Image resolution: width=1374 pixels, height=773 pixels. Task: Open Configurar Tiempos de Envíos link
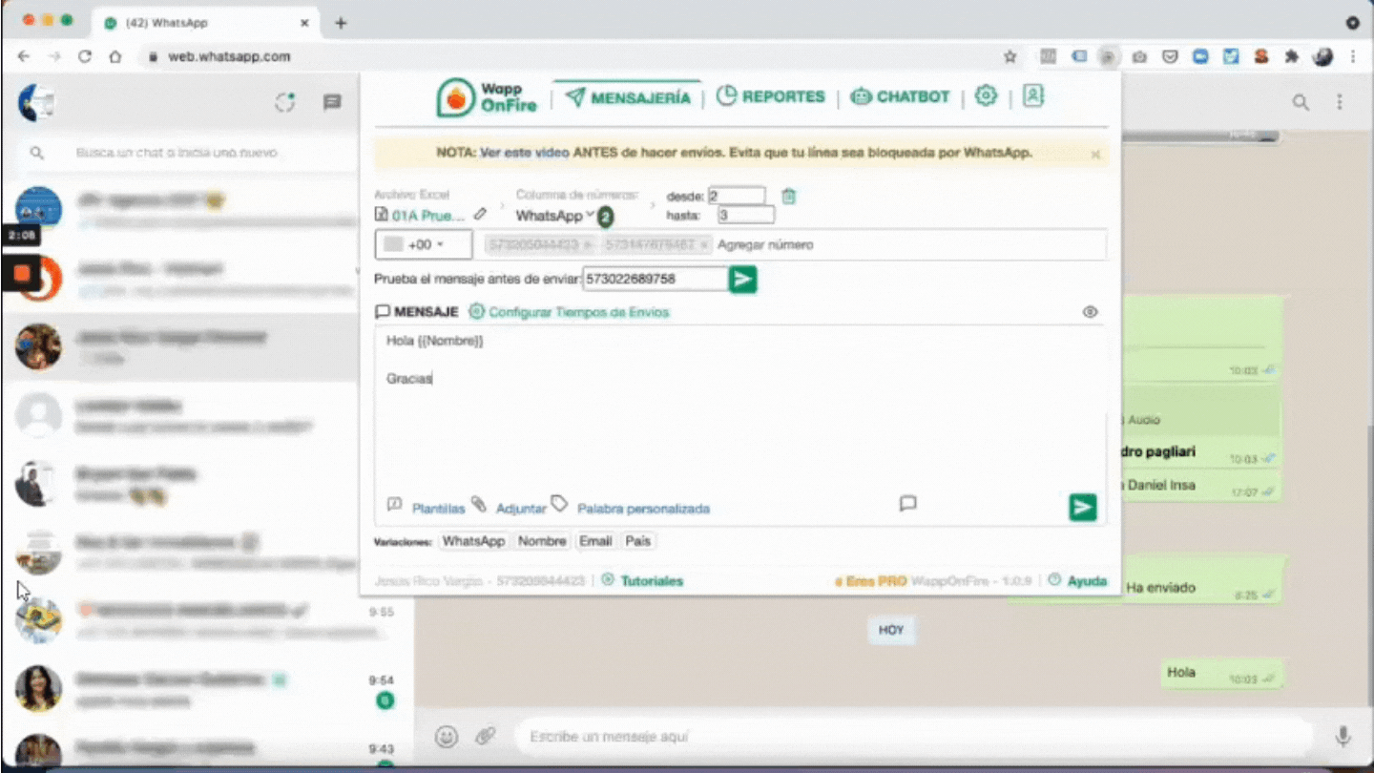579,312
